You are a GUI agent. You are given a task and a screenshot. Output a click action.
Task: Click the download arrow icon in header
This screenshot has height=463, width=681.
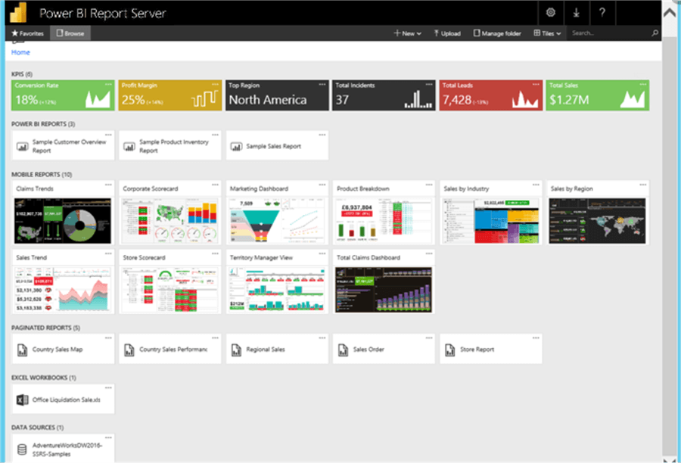click(576, 13)
